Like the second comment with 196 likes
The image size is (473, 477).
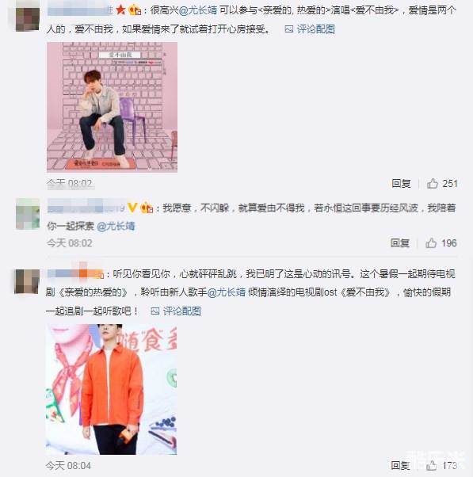(x=431, y=242)
